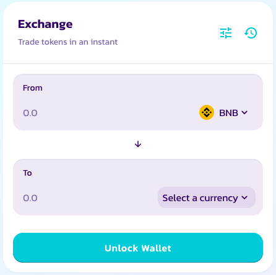Click the chevron next to BNB

[x=244, y=112]
